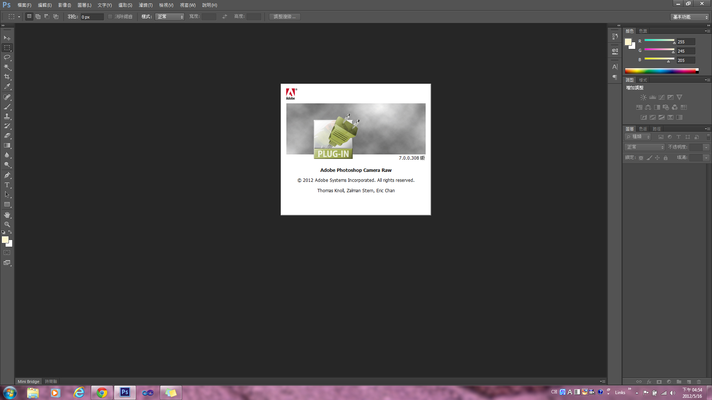
Task: Add a Color Balance adjustment
Action: (x=648, y=107)
